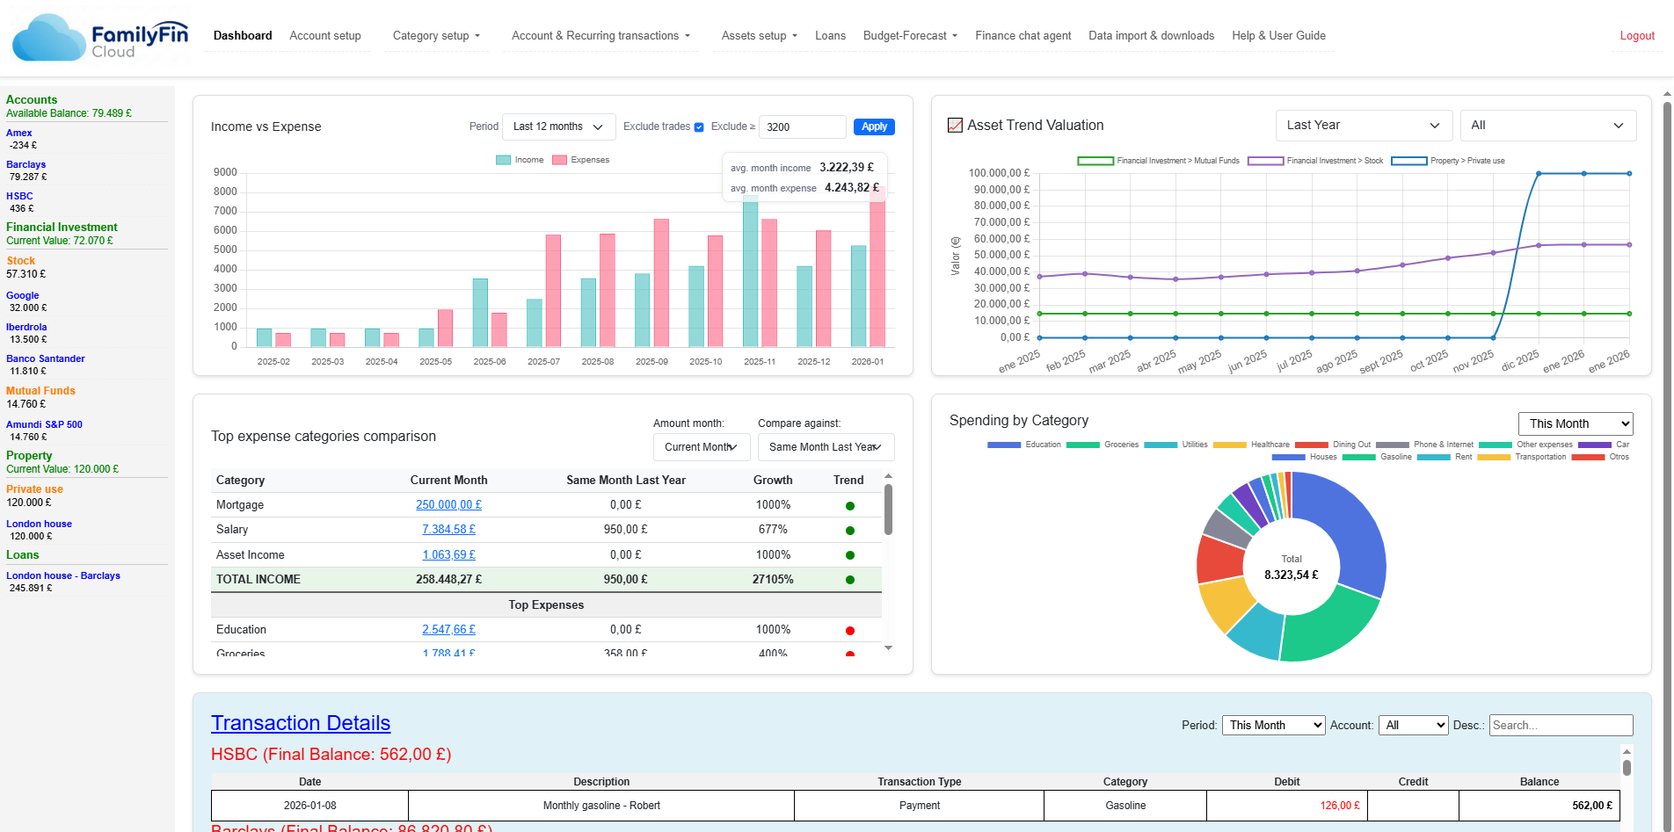Click the expense comparison table scrollbar
This screenshot has width=1674, height=832.
point(888,510)
